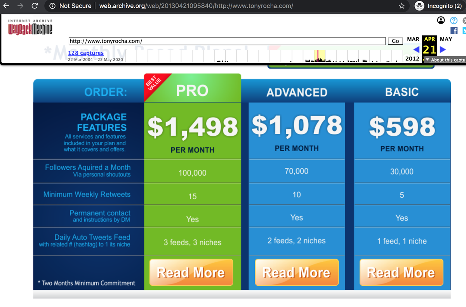This screenshot has height=307, width=466.
Task: Jump to the MAR month capture
Action: pyautogui.click(x=413, y=39)
